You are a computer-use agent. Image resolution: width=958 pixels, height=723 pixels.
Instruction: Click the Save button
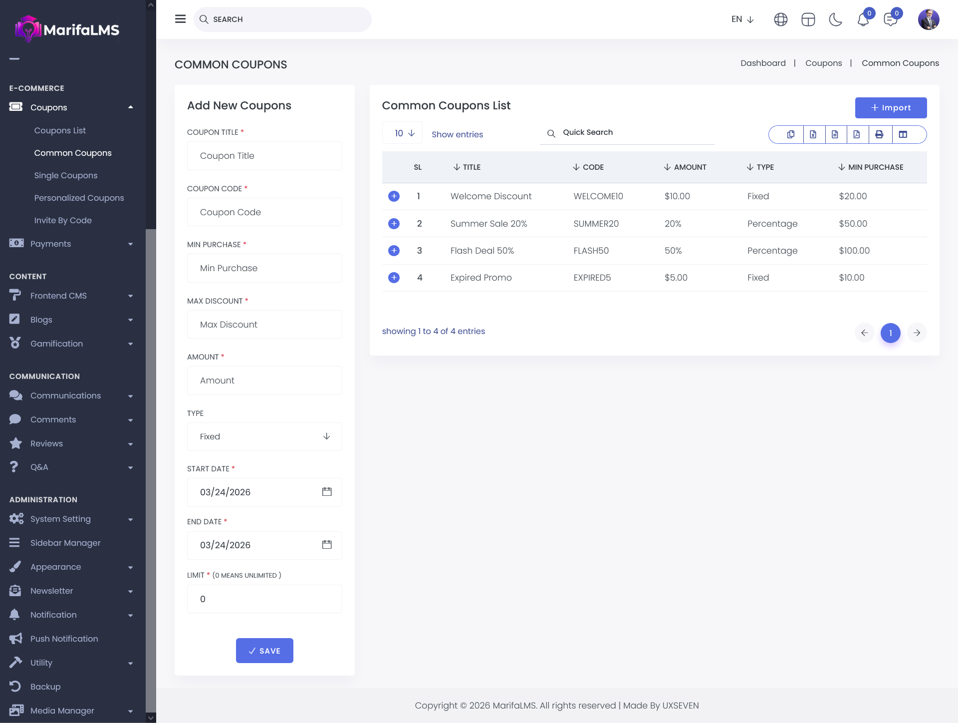pos(264,651)
